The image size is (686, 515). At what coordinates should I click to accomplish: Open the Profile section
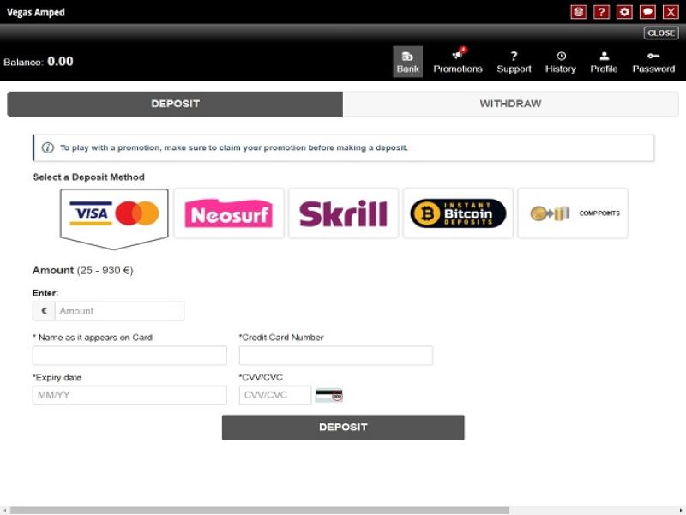[604, 62]
